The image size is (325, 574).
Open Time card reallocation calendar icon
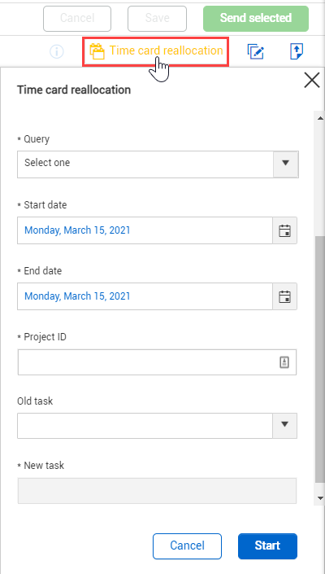pyautogui.click(x=97, y=51)
